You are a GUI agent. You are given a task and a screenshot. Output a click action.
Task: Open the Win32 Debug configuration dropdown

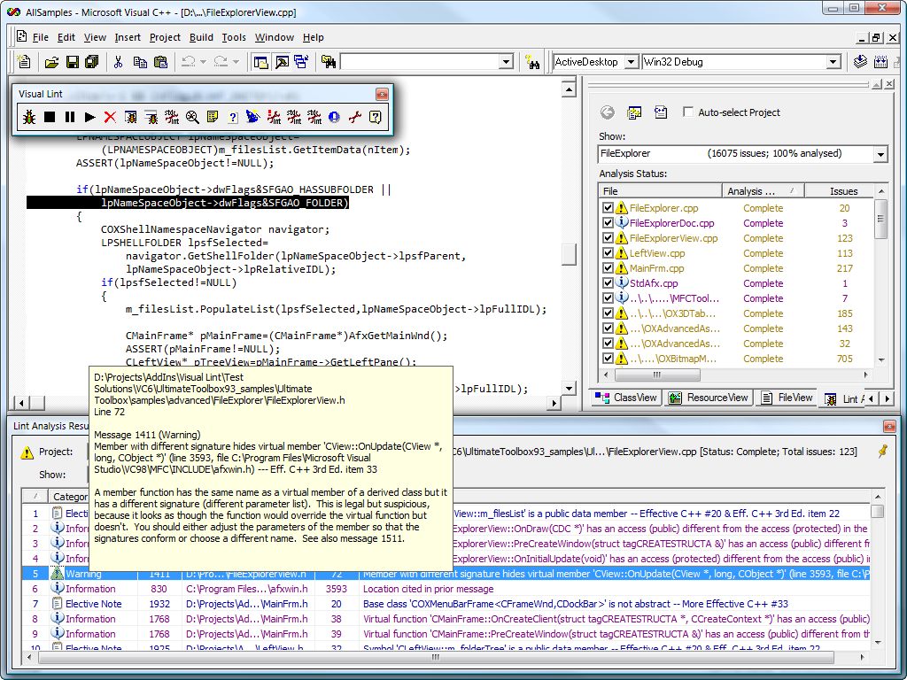833,62
